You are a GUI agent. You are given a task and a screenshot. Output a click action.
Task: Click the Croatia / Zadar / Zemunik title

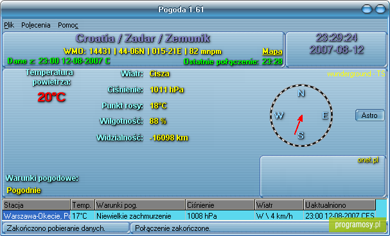(143, 38)
